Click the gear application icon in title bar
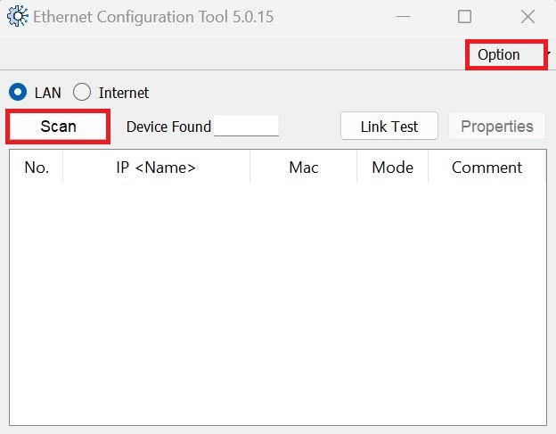Viewport: 556px width, 434px height. [18, 16]
